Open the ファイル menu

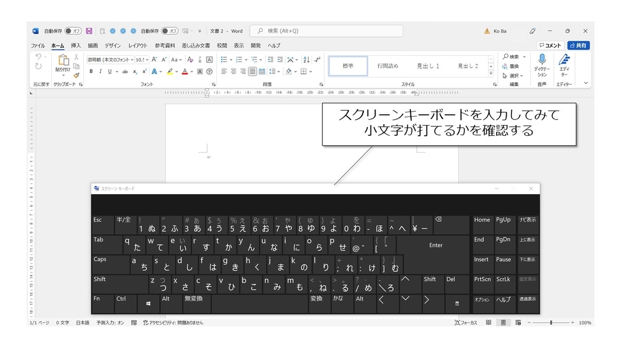tap(38, 45)
